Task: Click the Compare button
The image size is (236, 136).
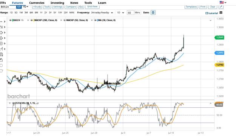Action: pos(71,7)
